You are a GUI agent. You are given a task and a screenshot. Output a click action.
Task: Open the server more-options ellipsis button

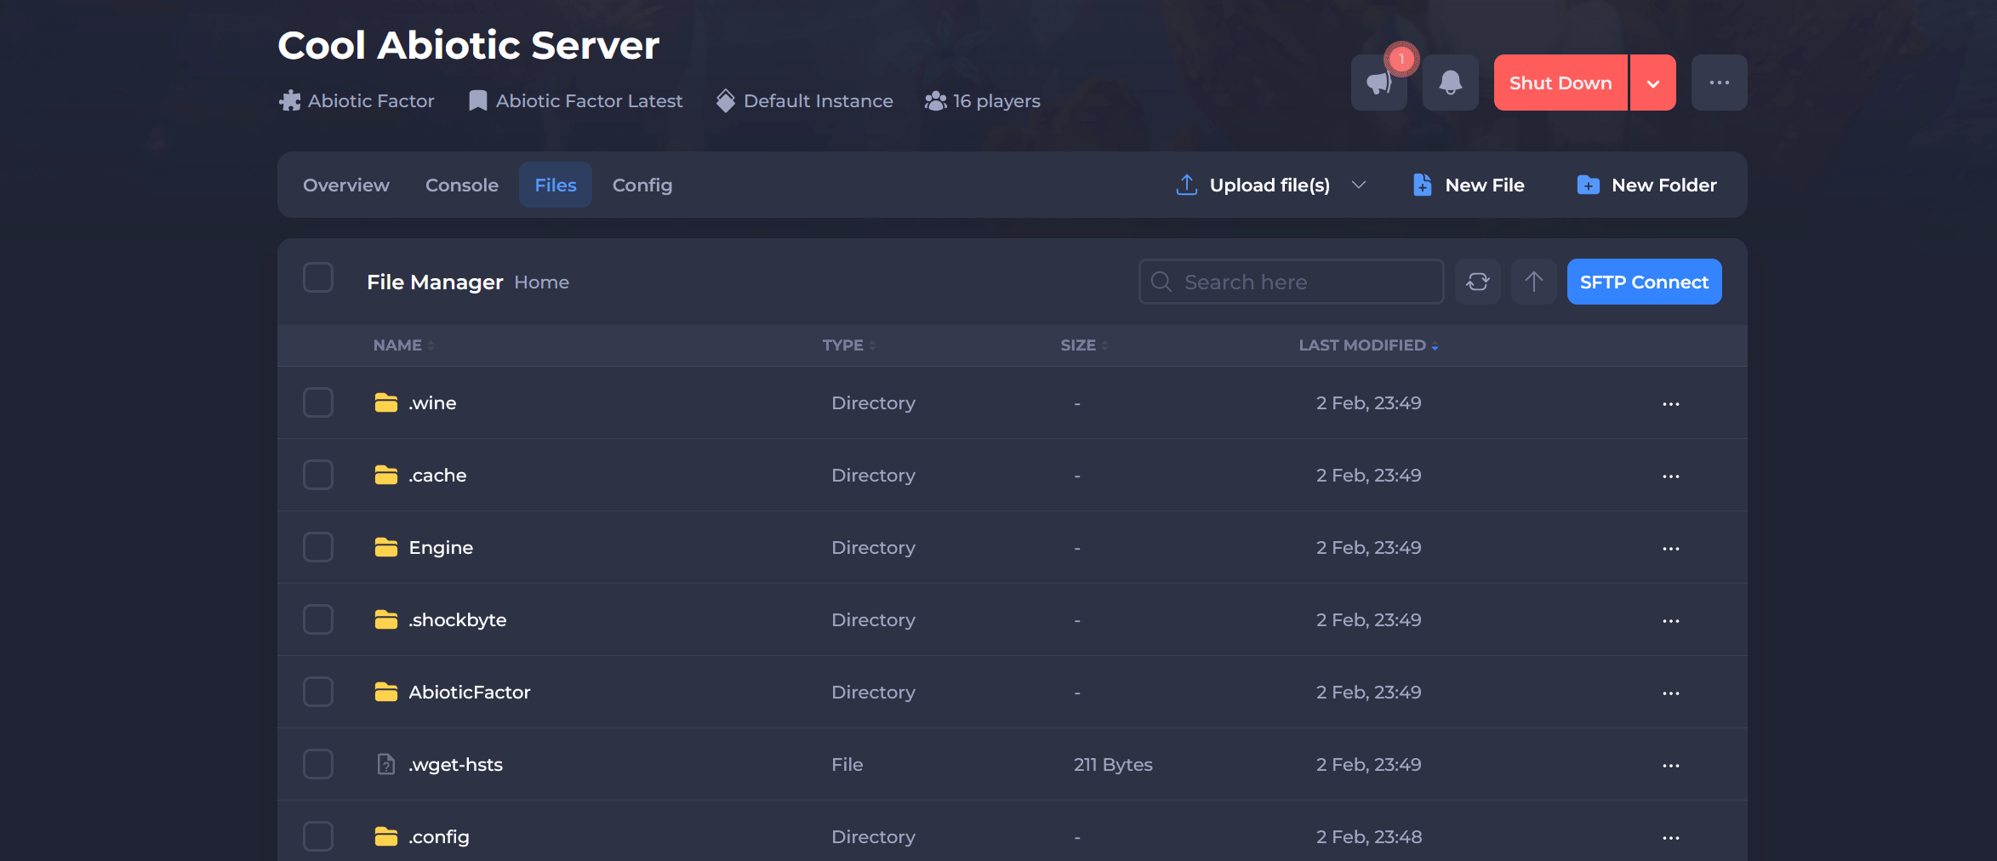pos(1719,83)
